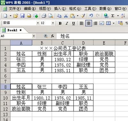128x121 pixels.
Task: Select row 13 header
Action: click(5, 115)
